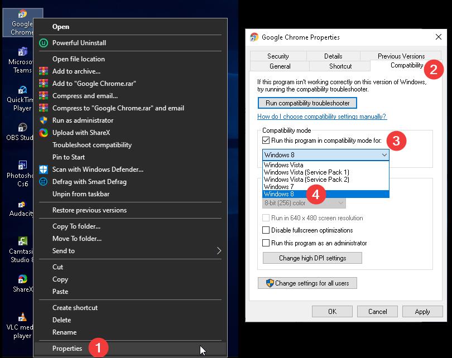Select the Microsoft Teams desktop icon
Image resolution: width=452 pixels, height=358 pixels.
pyautogui.click(x=21, y=60)
